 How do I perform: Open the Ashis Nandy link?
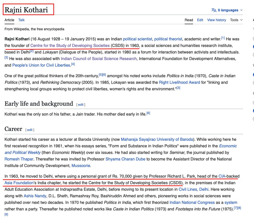tap(35, 196)
